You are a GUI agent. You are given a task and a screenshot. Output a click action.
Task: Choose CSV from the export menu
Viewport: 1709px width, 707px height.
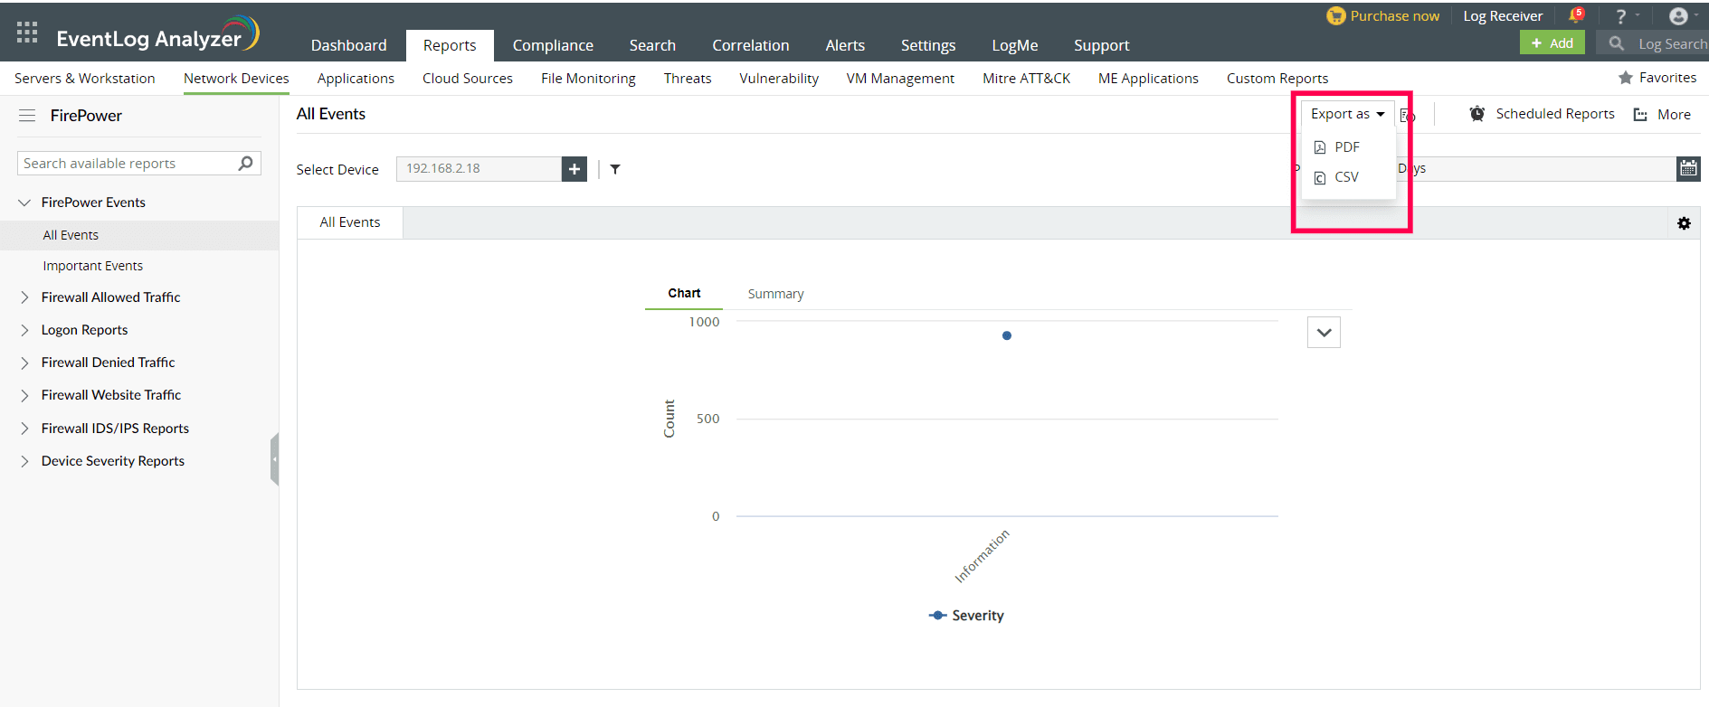coord(1348,177)
